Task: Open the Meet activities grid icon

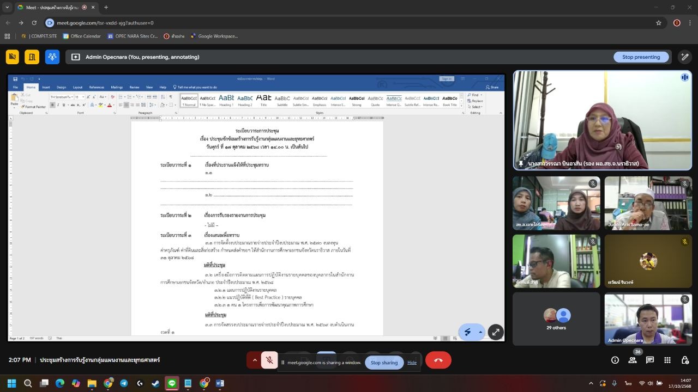Action: [667, 360]
